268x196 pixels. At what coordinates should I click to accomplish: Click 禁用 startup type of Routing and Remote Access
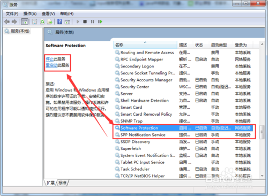pos(215,52)
